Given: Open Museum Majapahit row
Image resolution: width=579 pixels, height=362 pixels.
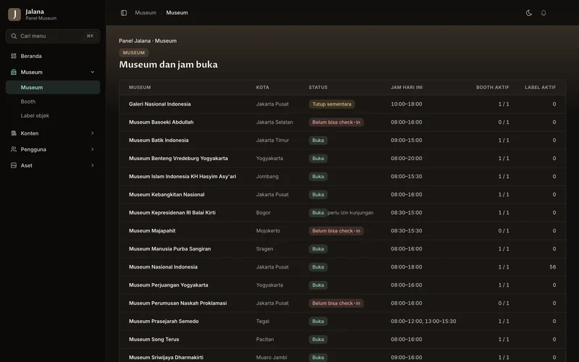Looking at the screenshot, I should click(342, 231).
